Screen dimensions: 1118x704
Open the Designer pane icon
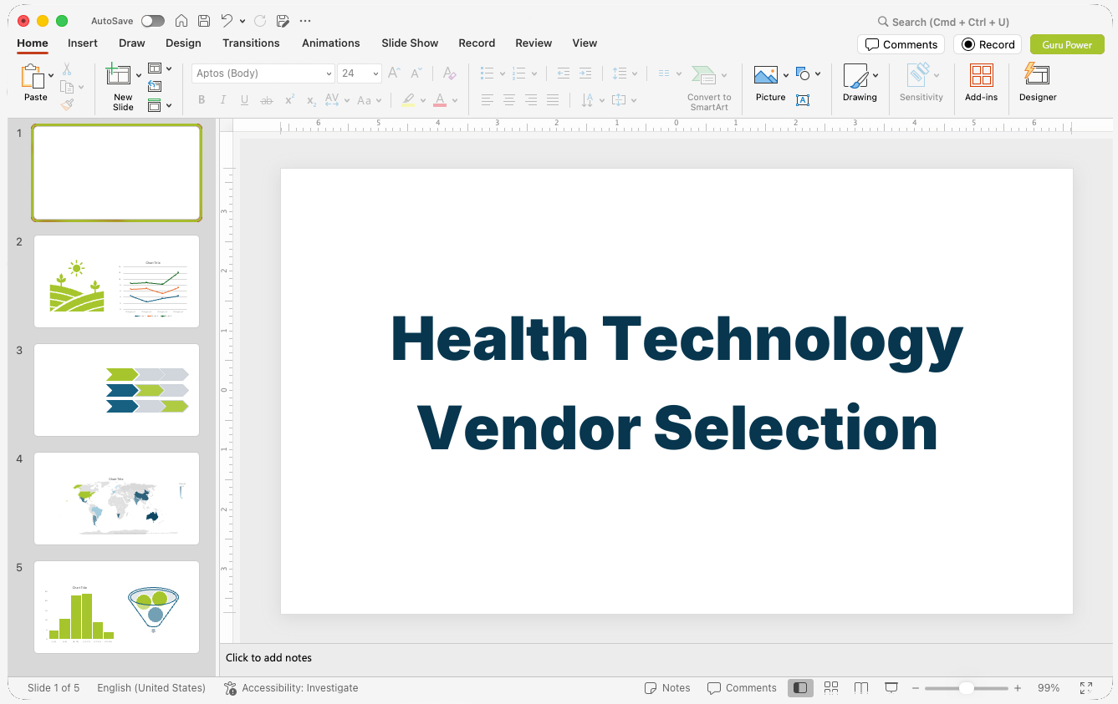coord(1037,75)
